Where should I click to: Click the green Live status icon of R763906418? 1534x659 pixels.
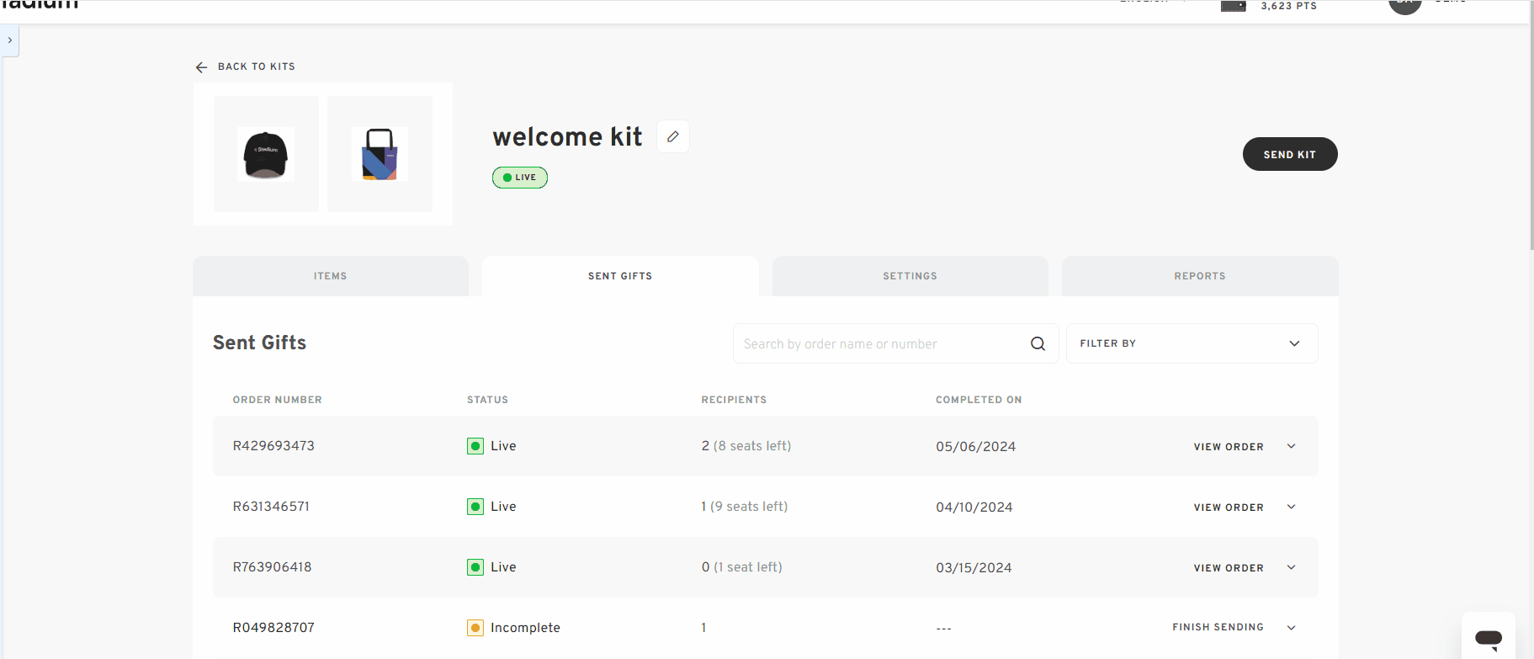(x=475, y=567)
